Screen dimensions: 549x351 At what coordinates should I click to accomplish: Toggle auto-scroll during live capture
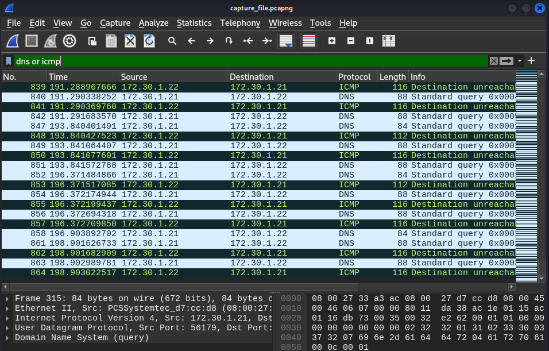[286, 41]
